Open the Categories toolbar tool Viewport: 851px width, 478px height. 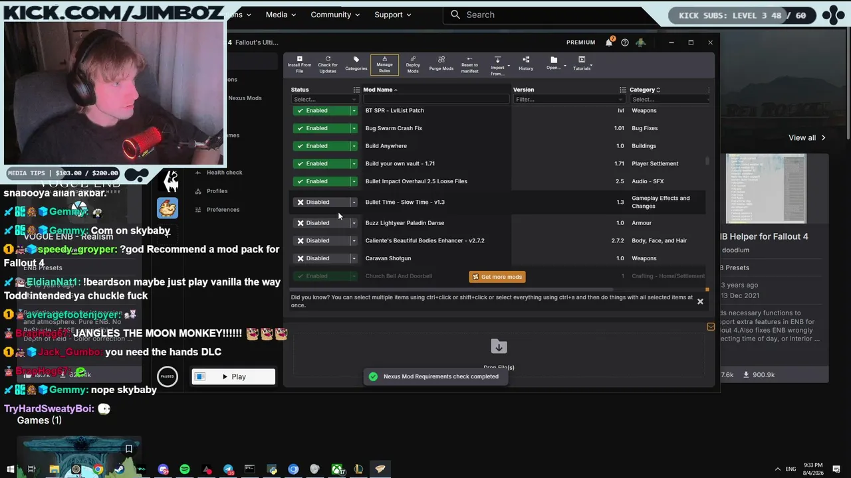click(x=356, y=64)
